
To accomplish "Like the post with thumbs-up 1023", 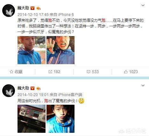I will pyautogui.click(x=126, y=72).
